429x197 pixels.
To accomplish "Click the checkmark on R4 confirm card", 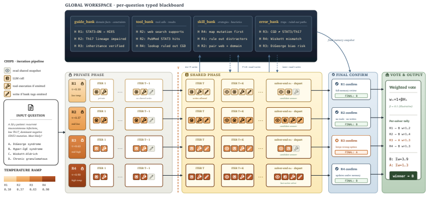I will [336, 169].
